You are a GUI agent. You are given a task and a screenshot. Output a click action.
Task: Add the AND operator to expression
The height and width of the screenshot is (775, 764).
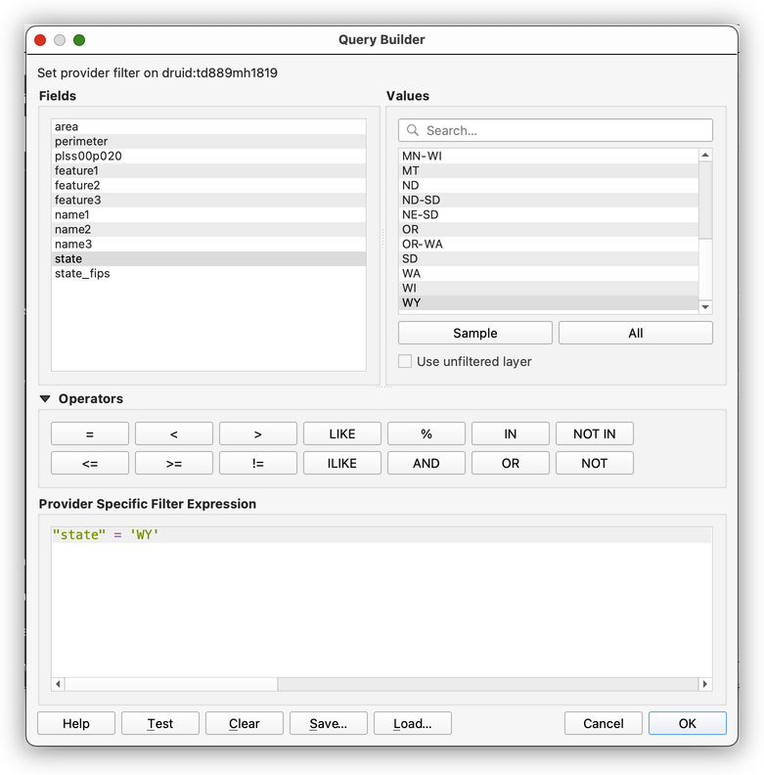[426, 463]
